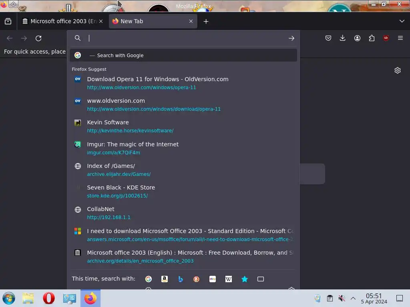This screenshot has height=307, width=410.
Task: Expand hidden system tray icons
Action: (353, 298)
